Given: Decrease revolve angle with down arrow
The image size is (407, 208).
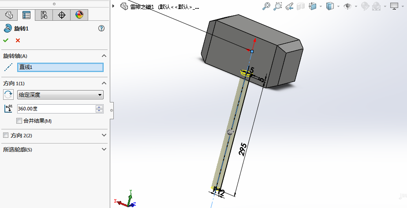Looking at the screenshot, I should pos(99,111).
